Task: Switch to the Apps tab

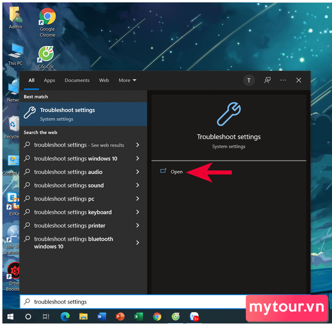Action: [x=49, y=80]
